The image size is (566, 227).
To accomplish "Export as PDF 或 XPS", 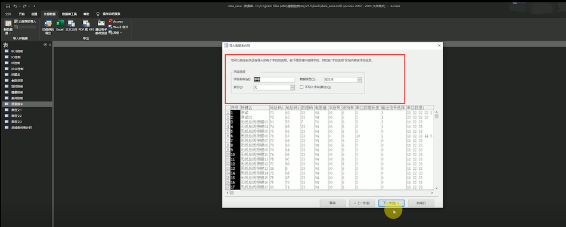I will 86,26.
